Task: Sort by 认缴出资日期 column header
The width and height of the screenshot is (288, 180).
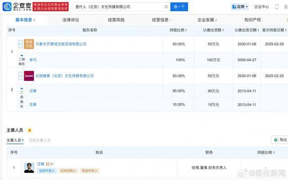Action: pyautogui.click(x=245, y=30)
